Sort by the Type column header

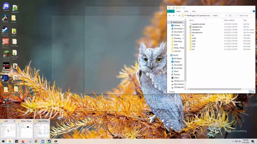point(245,20)
